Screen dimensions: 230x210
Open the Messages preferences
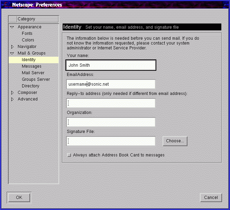click(31, 66)
